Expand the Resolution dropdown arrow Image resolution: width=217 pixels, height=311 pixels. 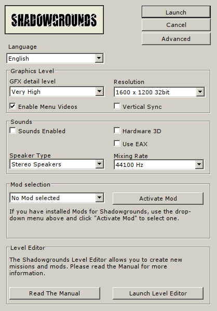(200, 92)
